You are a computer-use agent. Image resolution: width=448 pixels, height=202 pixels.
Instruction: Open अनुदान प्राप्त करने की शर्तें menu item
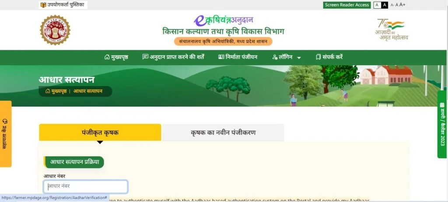[173, 57]
